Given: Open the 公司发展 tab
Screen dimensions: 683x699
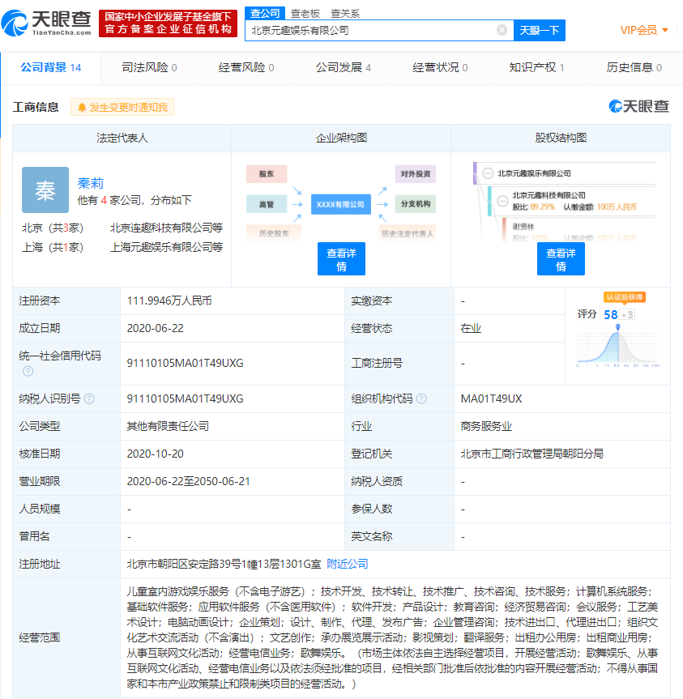Looking at the screenshot, I should [344, 67].
